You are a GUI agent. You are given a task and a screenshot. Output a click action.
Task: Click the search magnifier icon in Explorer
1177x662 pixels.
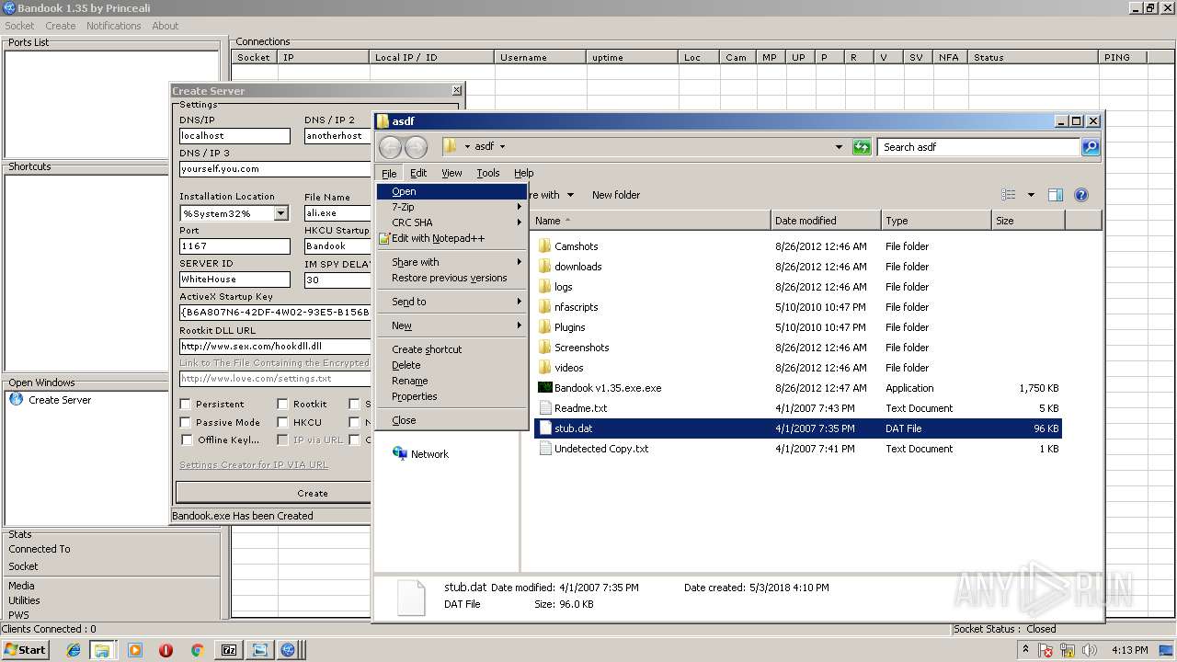[x=1090, y=147]
